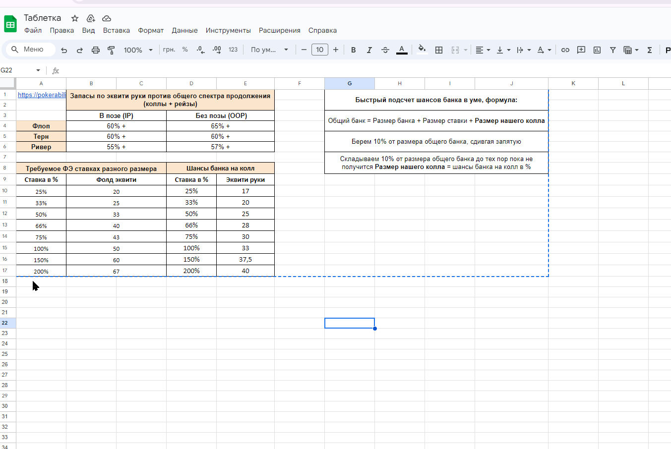The width and height of the screenshot is (671, 449).
Task: Toggle italic formatting
Action: 369,50
